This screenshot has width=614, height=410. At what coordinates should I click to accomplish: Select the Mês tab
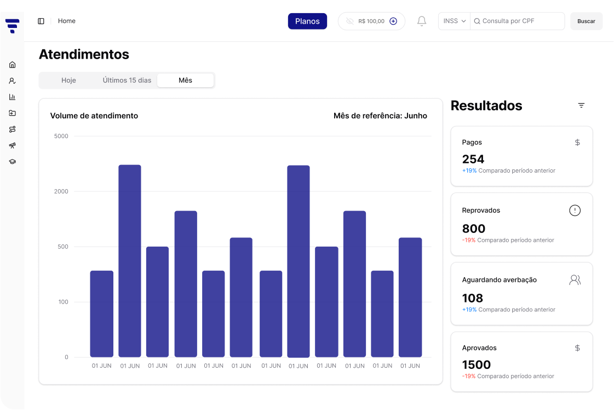tap(185, 81)
